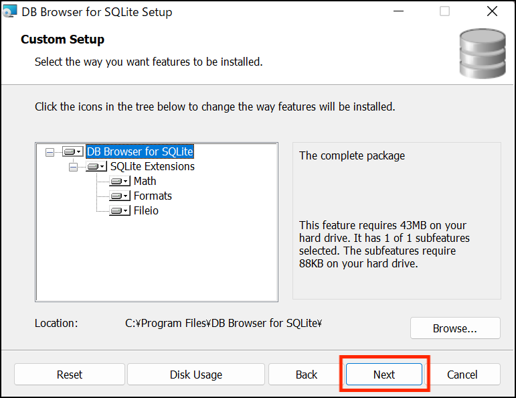Image resolution: width=516 pixels, height=398 pixels.
Task: Open install options dropdown for Math
Action: pyautogui.click(x=120, y=182)
